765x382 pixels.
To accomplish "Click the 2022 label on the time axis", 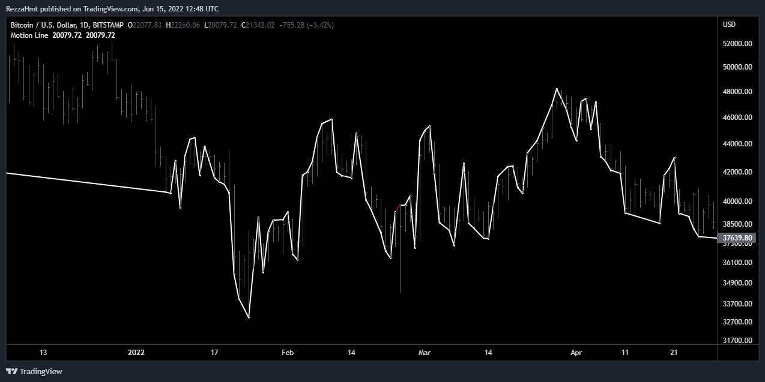I will coord(137,353).
